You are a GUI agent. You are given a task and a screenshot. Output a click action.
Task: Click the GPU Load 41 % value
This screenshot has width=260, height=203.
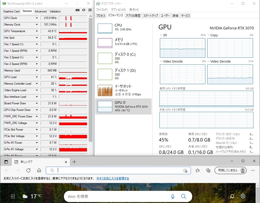[49, 77]
